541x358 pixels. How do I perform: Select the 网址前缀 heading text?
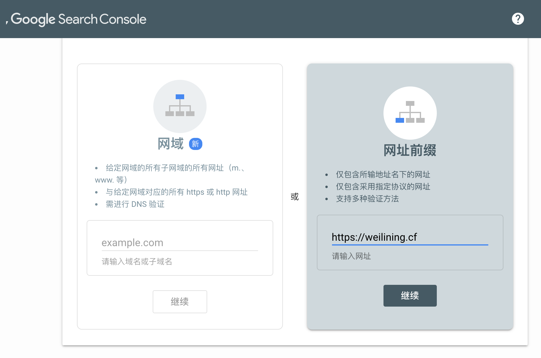pos(410,150)
